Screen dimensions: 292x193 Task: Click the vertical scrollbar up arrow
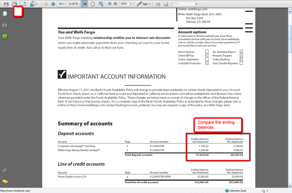(290, 12)
